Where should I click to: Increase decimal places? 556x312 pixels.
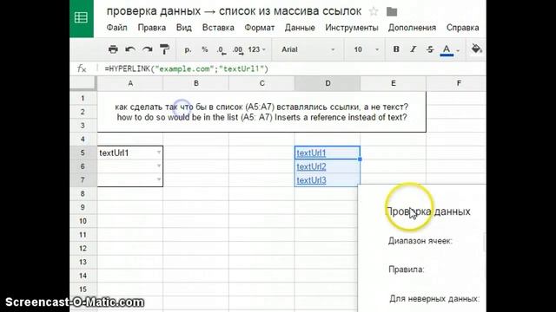pos(238,50)
